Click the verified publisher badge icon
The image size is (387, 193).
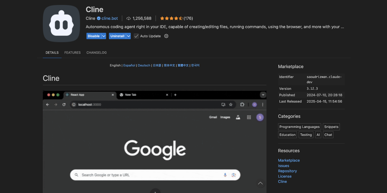tap(98, 18)
